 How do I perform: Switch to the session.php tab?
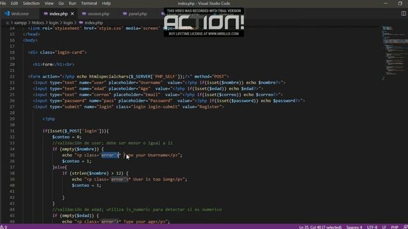(98, 14)
